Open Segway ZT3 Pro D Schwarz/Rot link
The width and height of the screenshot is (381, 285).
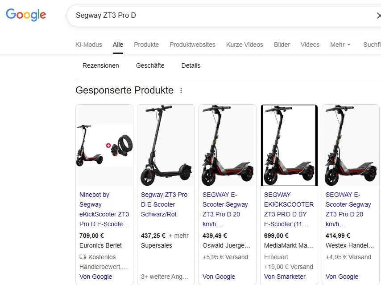click(164, 204)
